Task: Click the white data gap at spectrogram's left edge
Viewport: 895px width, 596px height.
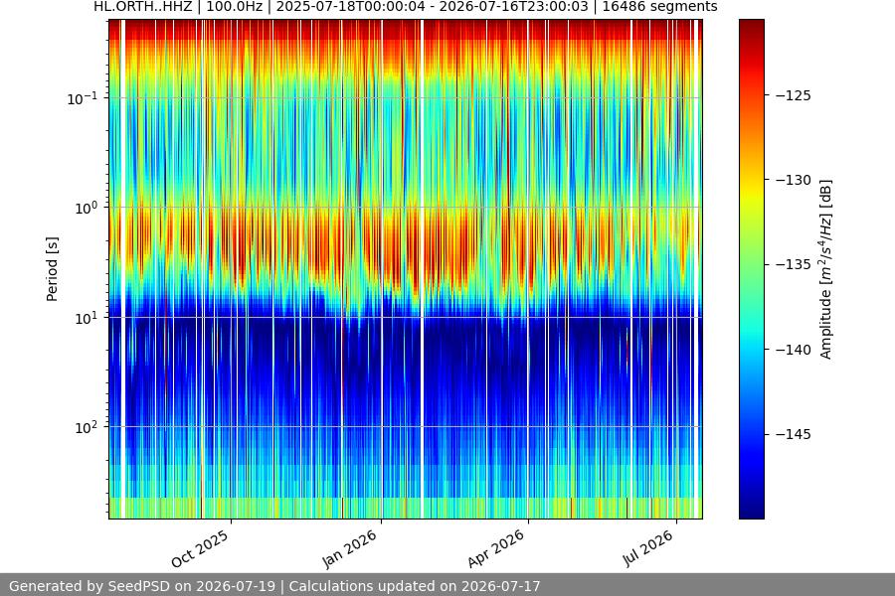Action: click(x=122, y=269)
